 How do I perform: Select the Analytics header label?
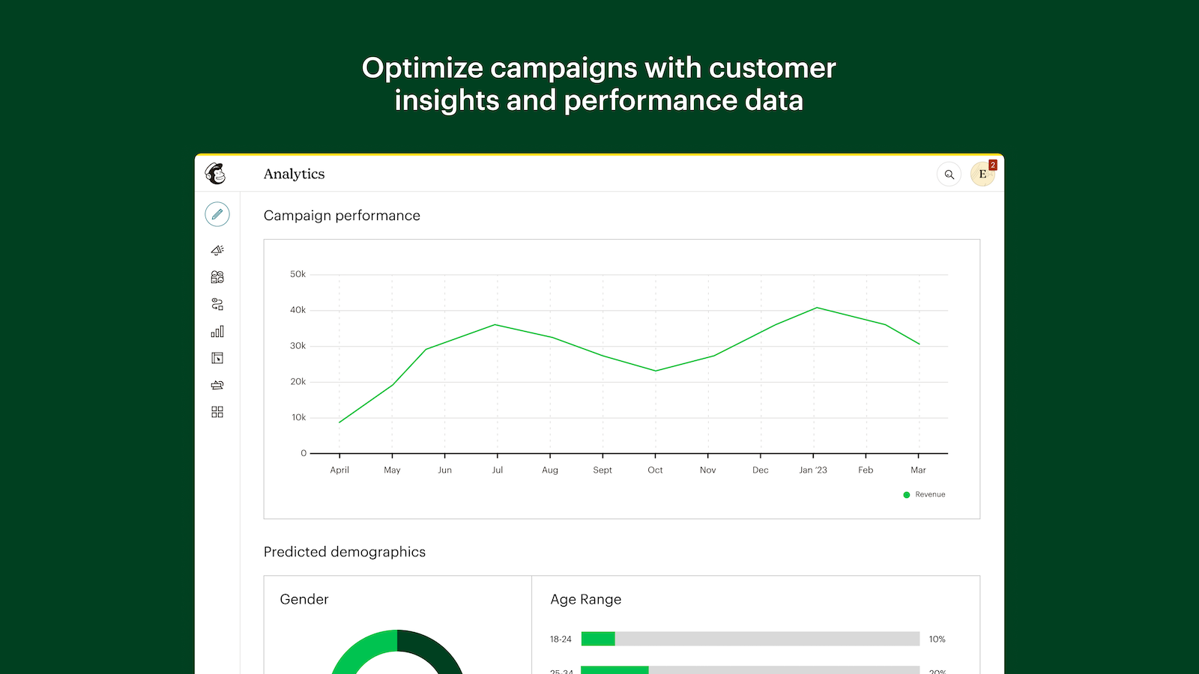(x=294, y=174)
